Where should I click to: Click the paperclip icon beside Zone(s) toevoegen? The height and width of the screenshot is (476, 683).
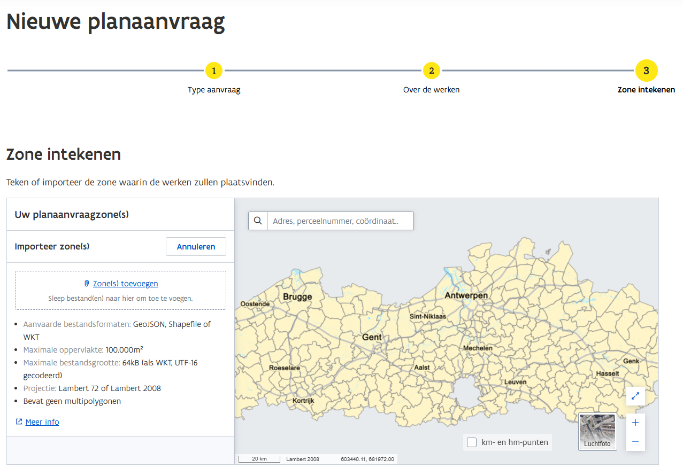click(87, 284)
